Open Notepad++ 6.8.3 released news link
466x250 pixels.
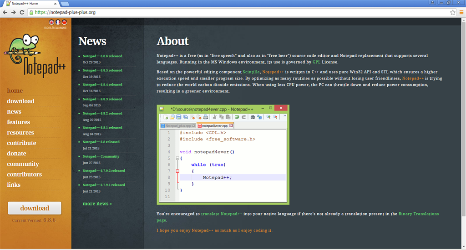pyautogui.click(x=102, y=99)
